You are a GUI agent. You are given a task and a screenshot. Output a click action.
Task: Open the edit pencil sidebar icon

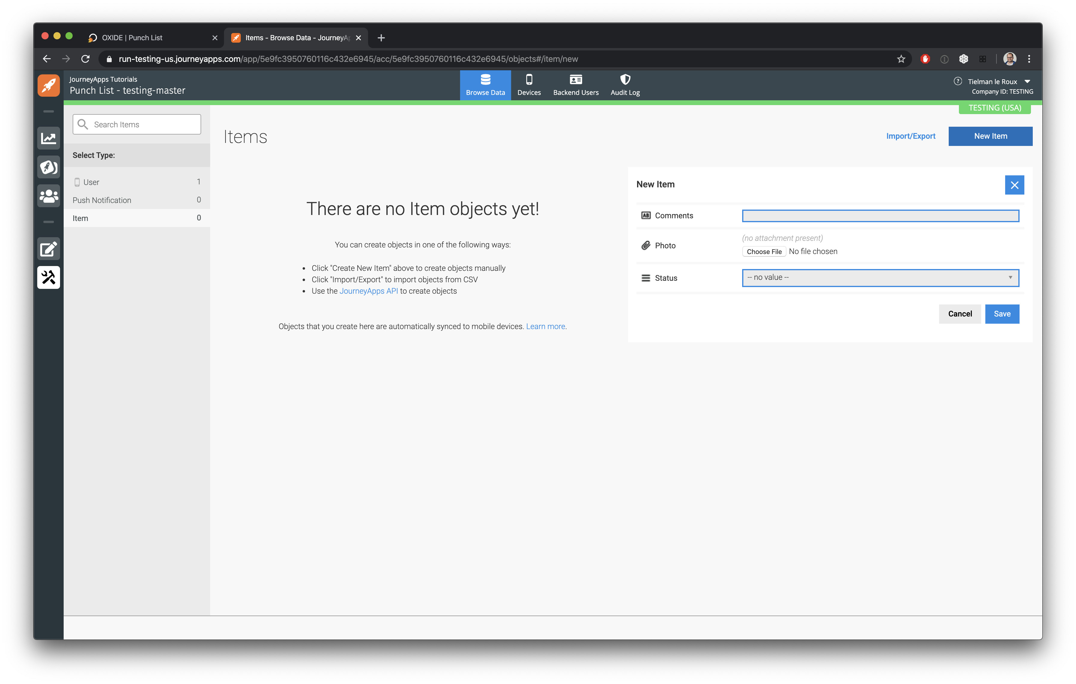coord(48,249)
